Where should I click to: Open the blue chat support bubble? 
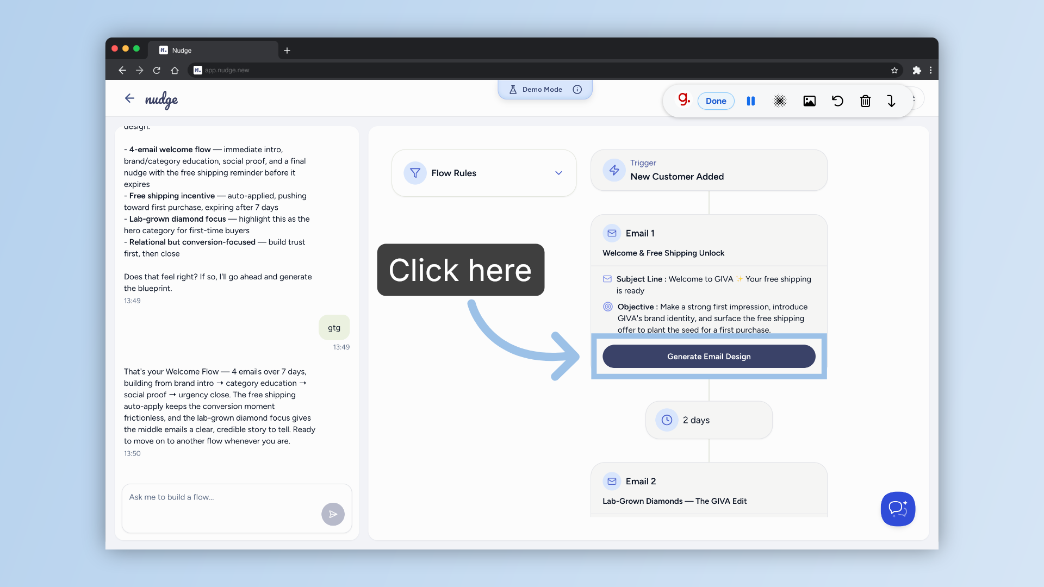[x=898, y=509]
